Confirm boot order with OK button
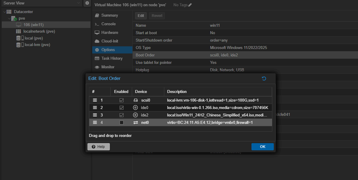The width and height of the screenshot is (358, 180). (x=262, y=146)
